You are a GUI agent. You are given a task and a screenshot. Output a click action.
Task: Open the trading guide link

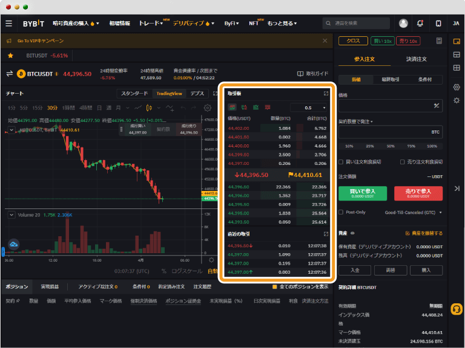point(313,74)
